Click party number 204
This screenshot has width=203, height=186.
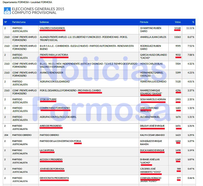click(x=6, y=135)
